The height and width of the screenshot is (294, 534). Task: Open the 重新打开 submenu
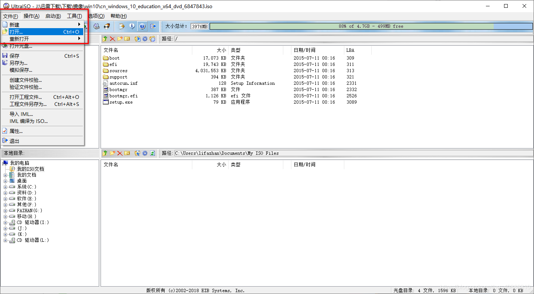[43, 39]
